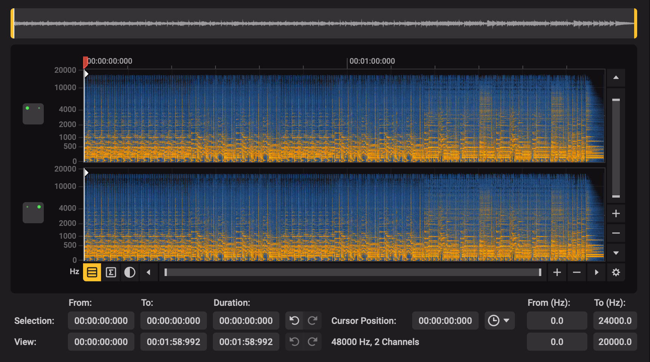Click the horizontal scrollbar track
Screen dimensions: 650x362
(x=353, y=272)
